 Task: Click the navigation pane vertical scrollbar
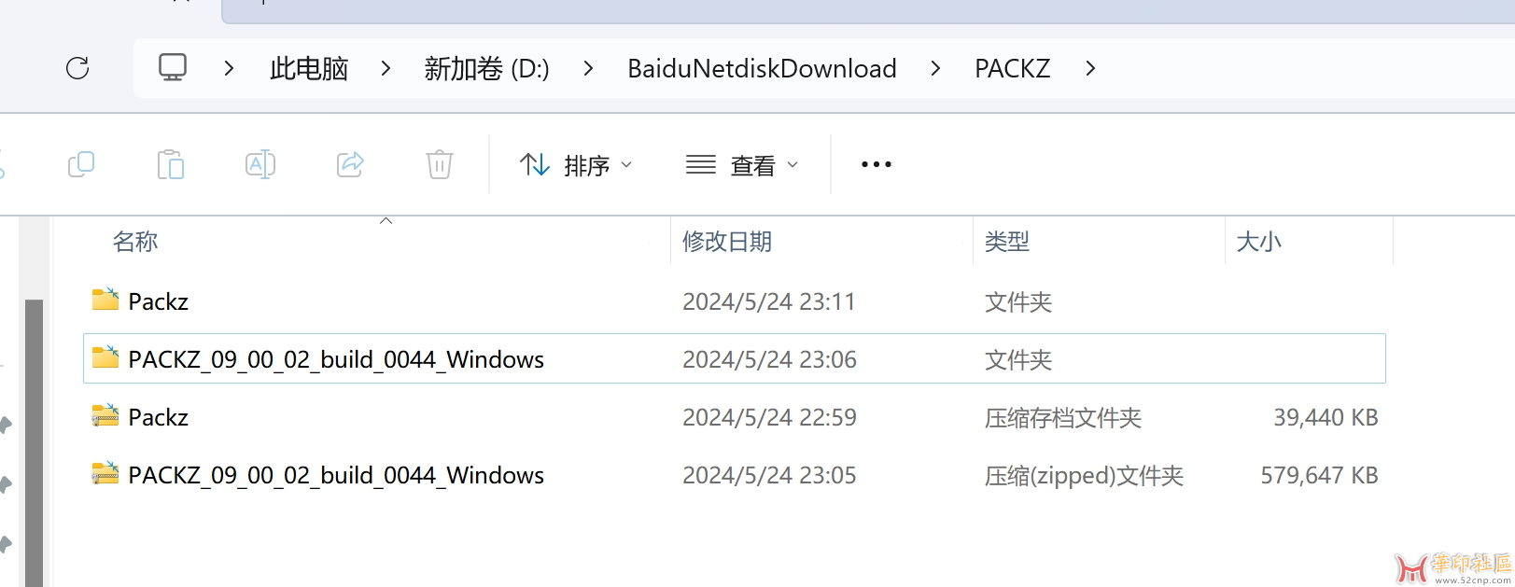point(34,442)
